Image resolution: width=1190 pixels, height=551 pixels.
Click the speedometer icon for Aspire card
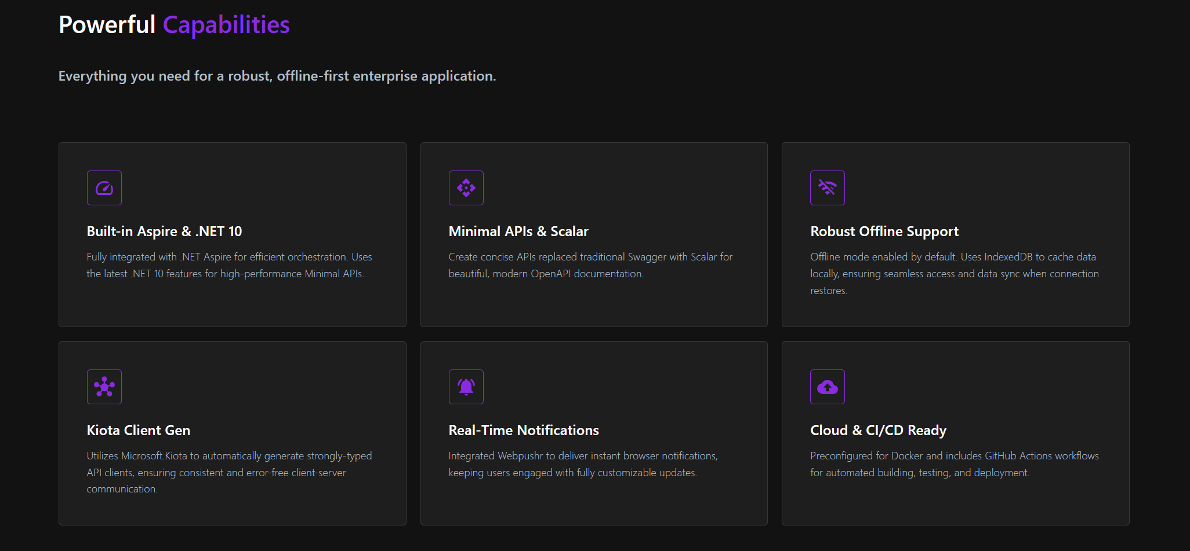tap(104, 188)
